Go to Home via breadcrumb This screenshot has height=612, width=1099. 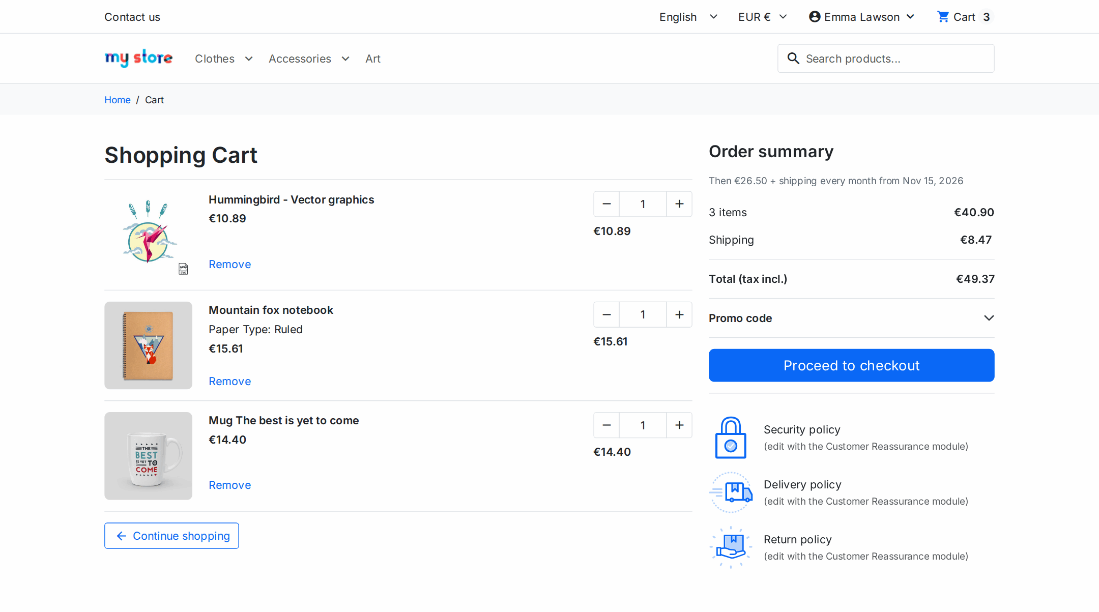(118, 100)
